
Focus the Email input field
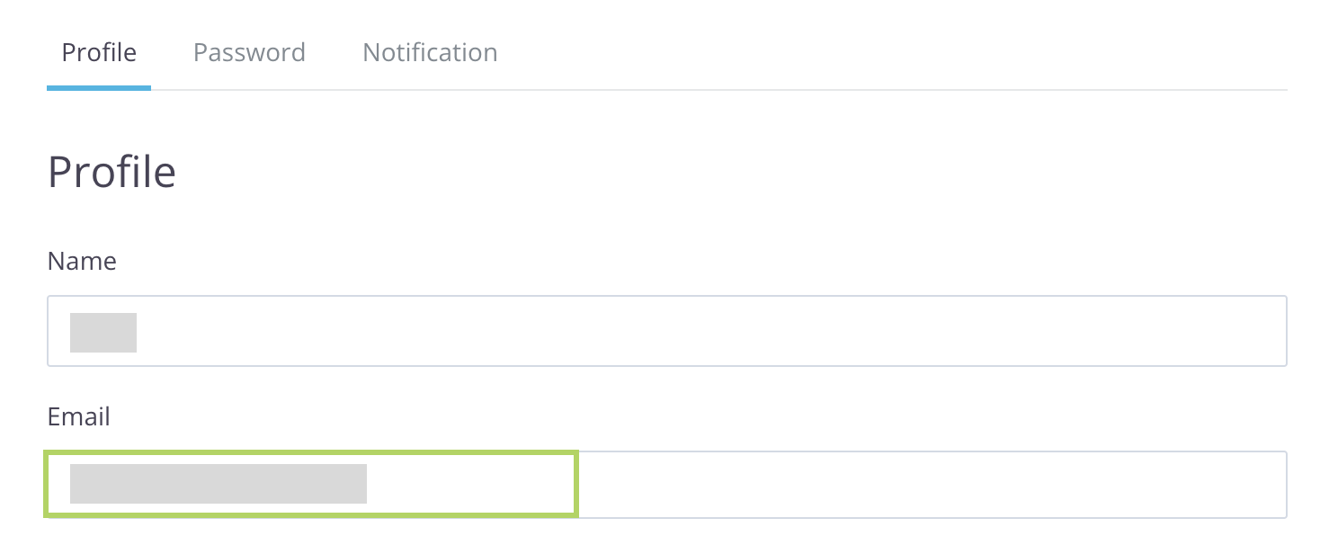click(x=665, y=485)
